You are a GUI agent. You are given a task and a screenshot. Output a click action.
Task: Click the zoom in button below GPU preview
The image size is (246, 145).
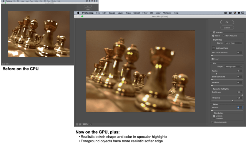[80, 124]
